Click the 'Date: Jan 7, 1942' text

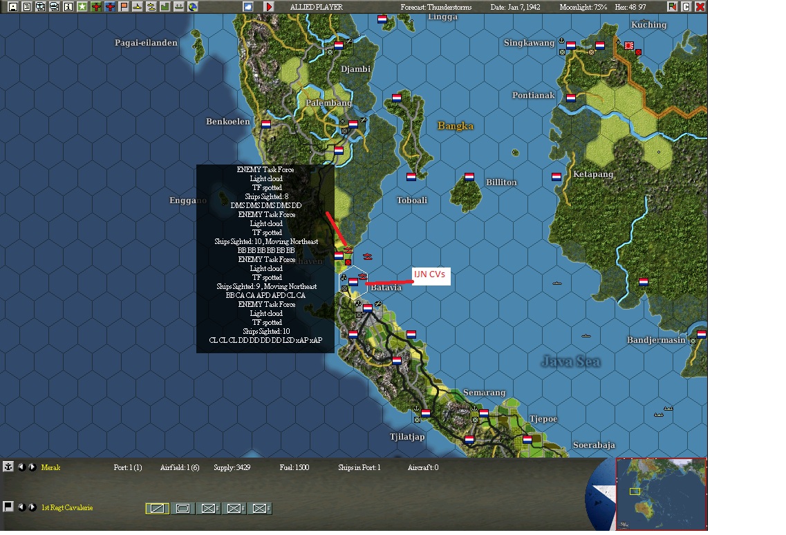[x=515, y=7]
